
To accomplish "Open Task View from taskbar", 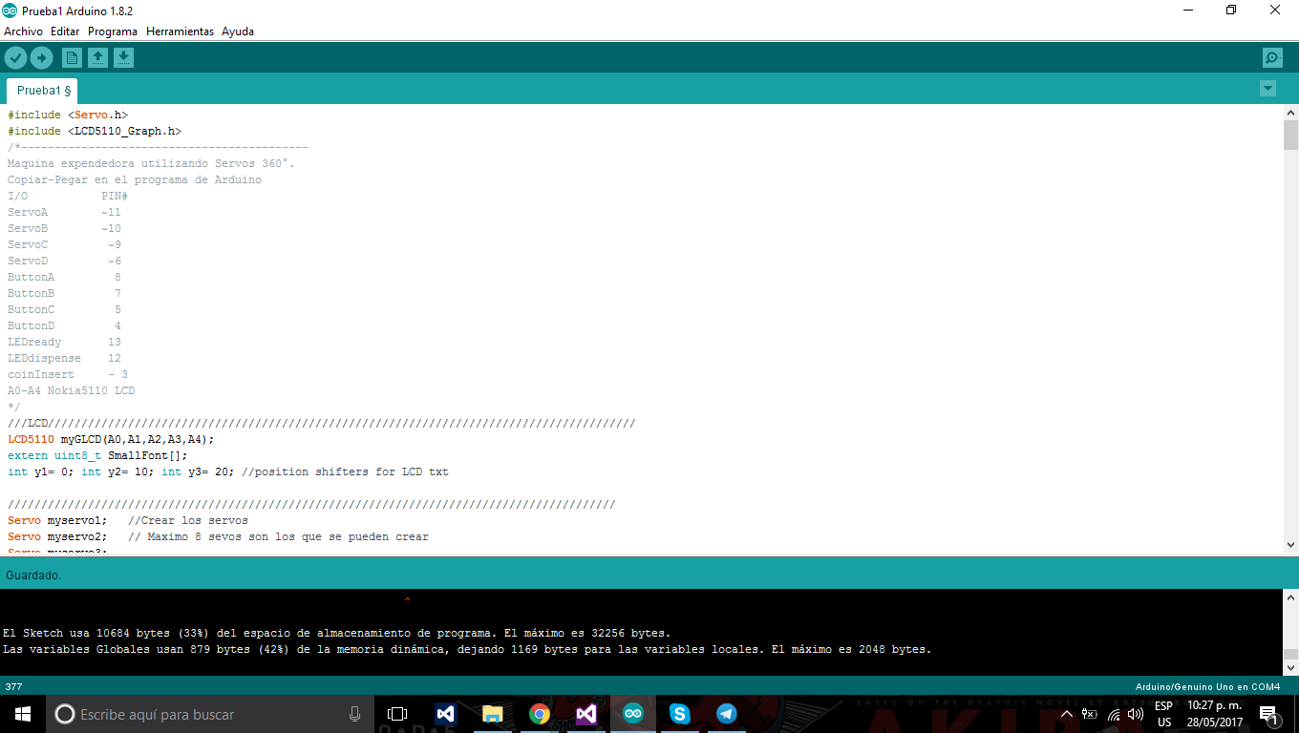I will 397,714.
